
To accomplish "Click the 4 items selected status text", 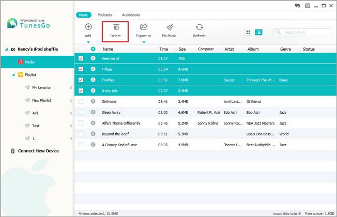I will click(x=98, y=213).
